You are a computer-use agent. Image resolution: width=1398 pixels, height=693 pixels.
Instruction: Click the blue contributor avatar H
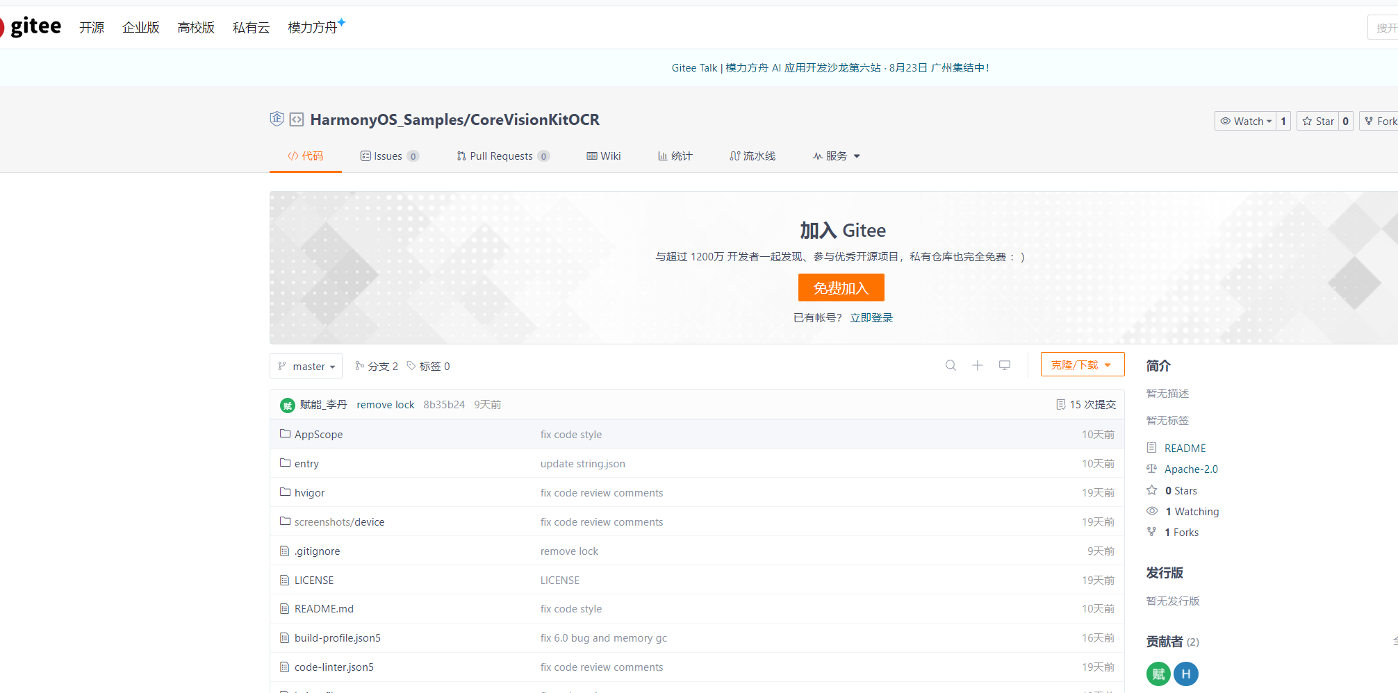[x=1186, y=674]
